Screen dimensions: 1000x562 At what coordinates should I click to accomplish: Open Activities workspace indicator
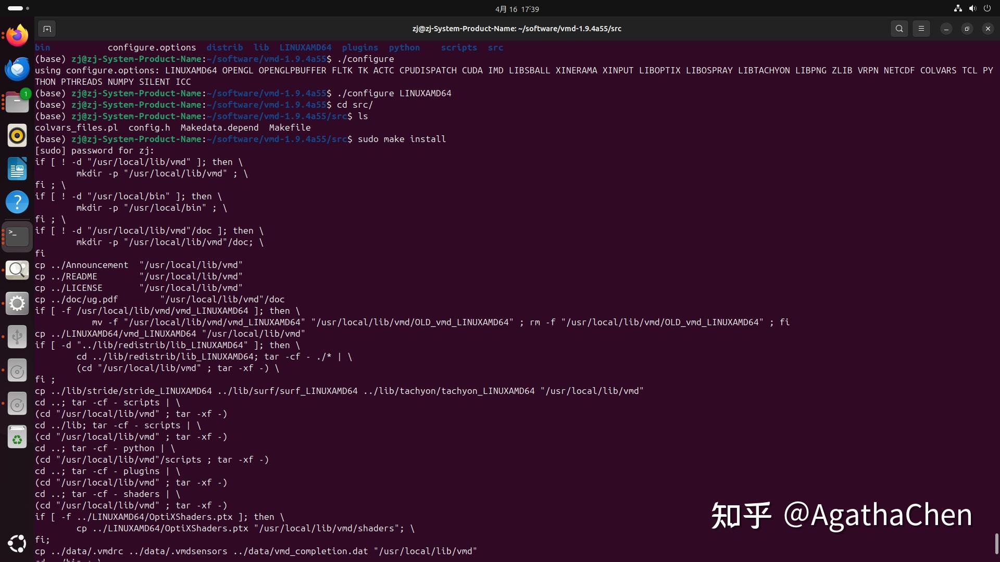point(18,8)
